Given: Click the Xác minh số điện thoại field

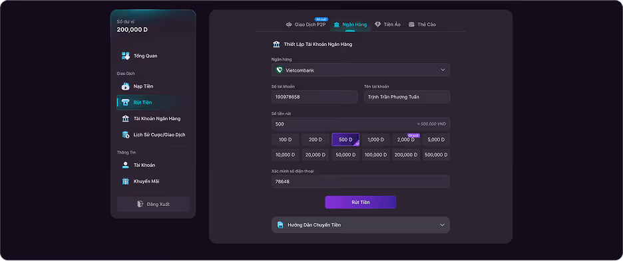Looking at the screenshot, I should (361, 181).
